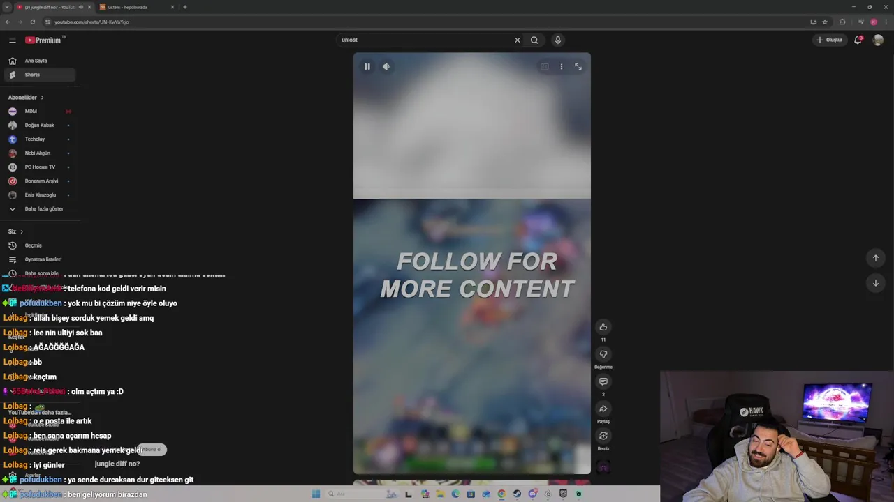This screenshot has width=894, height=502.
Task: Open Microsoft Edge from taskbar
Action: [x=455, y=494]
